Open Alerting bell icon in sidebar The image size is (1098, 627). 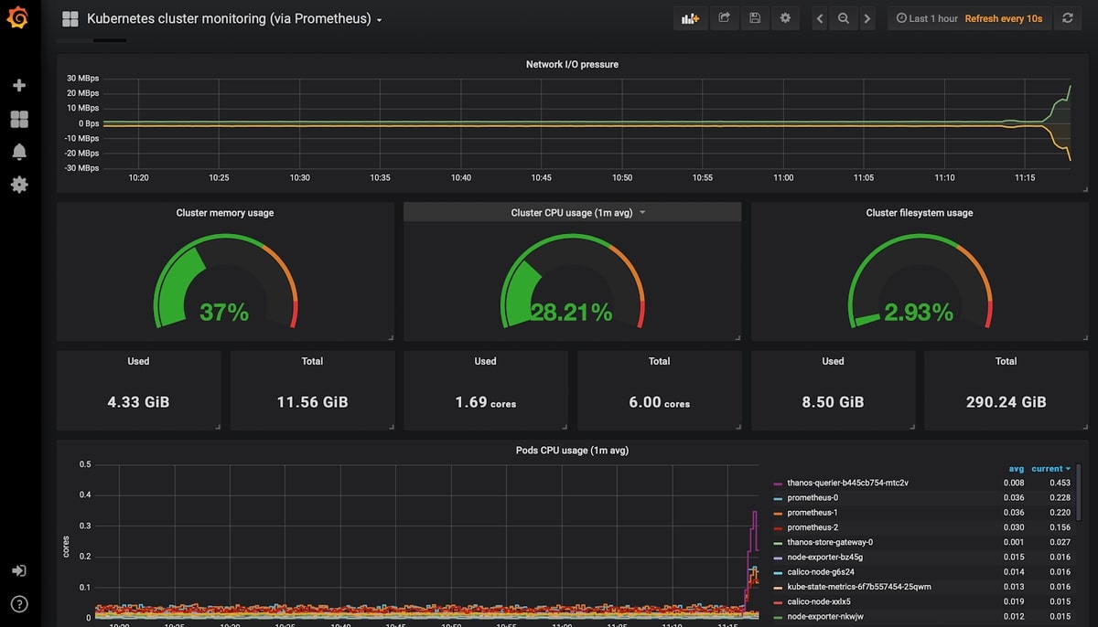[x=19, y=152]
